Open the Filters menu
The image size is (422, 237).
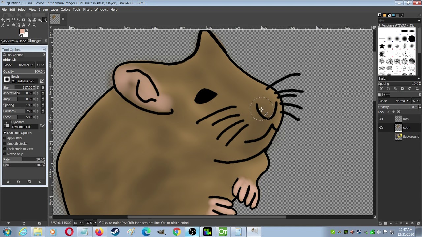[x=87, y=9]
